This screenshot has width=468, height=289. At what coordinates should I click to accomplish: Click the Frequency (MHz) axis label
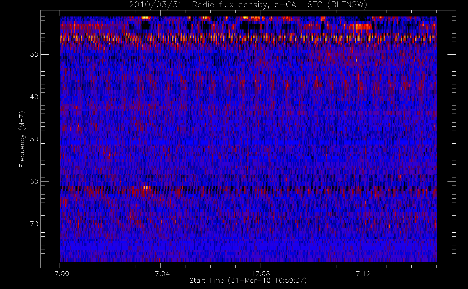[x=22, y=139]
